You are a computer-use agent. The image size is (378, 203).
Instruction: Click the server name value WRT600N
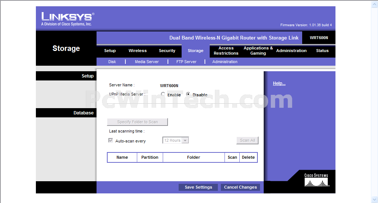(x=169, y=86)
